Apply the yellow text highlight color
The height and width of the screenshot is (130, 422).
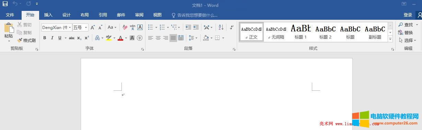(x=108, y=38)
